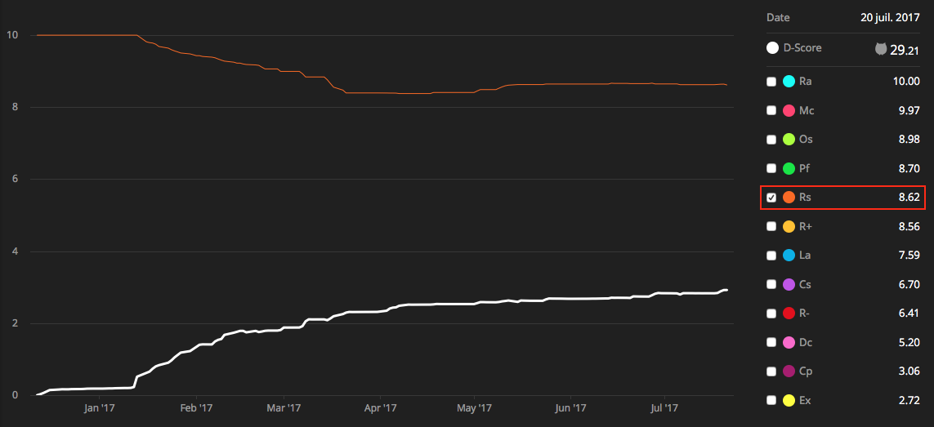Click the Jan '17 axis label
Image resolution: width=934 pixels, height=427 pixels.
(x=100, y=408)
